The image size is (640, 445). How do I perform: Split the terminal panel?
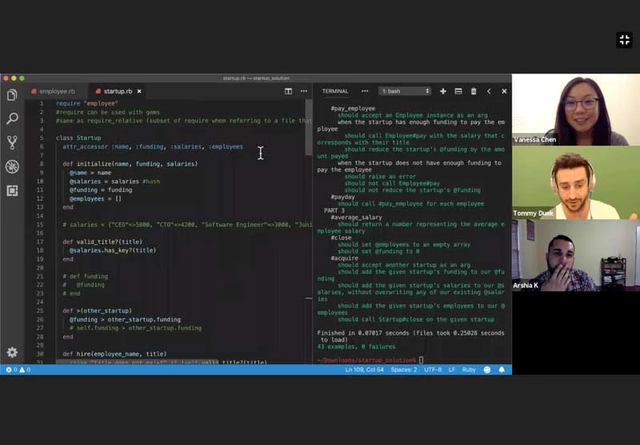pos(458,91)
